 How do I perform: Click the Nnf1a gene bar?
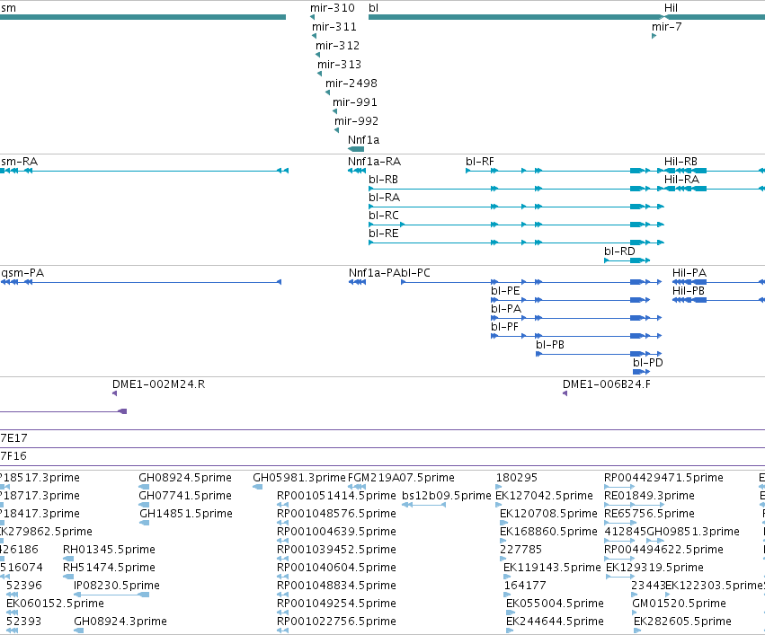pos(356,149)
